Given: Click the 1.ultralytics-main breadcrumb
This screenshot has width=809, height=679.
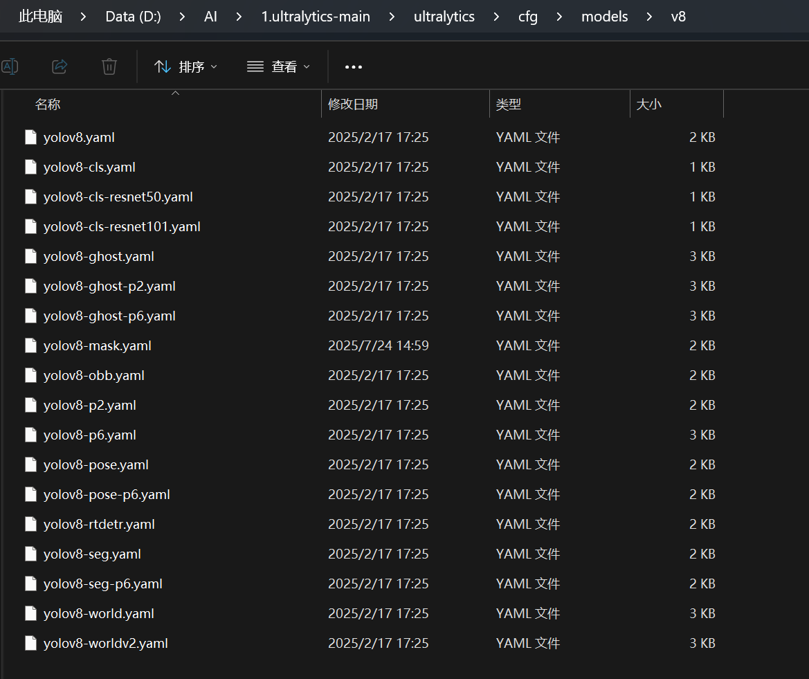Looking at the screenshot, I should (x=316, y=17).
